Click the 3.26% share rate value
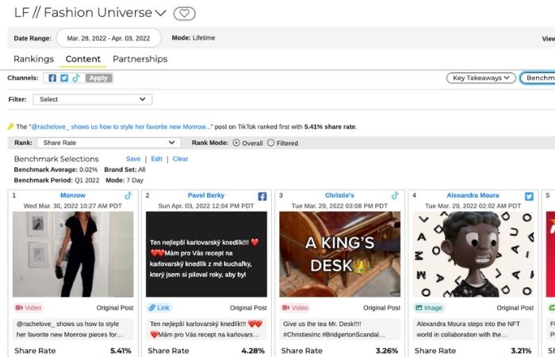Viewport: 555px width, 357px height. pos(387,351)
